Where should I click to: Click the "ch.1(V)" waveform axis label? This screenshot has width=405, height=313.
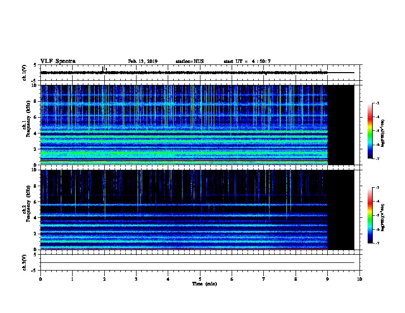tap(24, 73)
